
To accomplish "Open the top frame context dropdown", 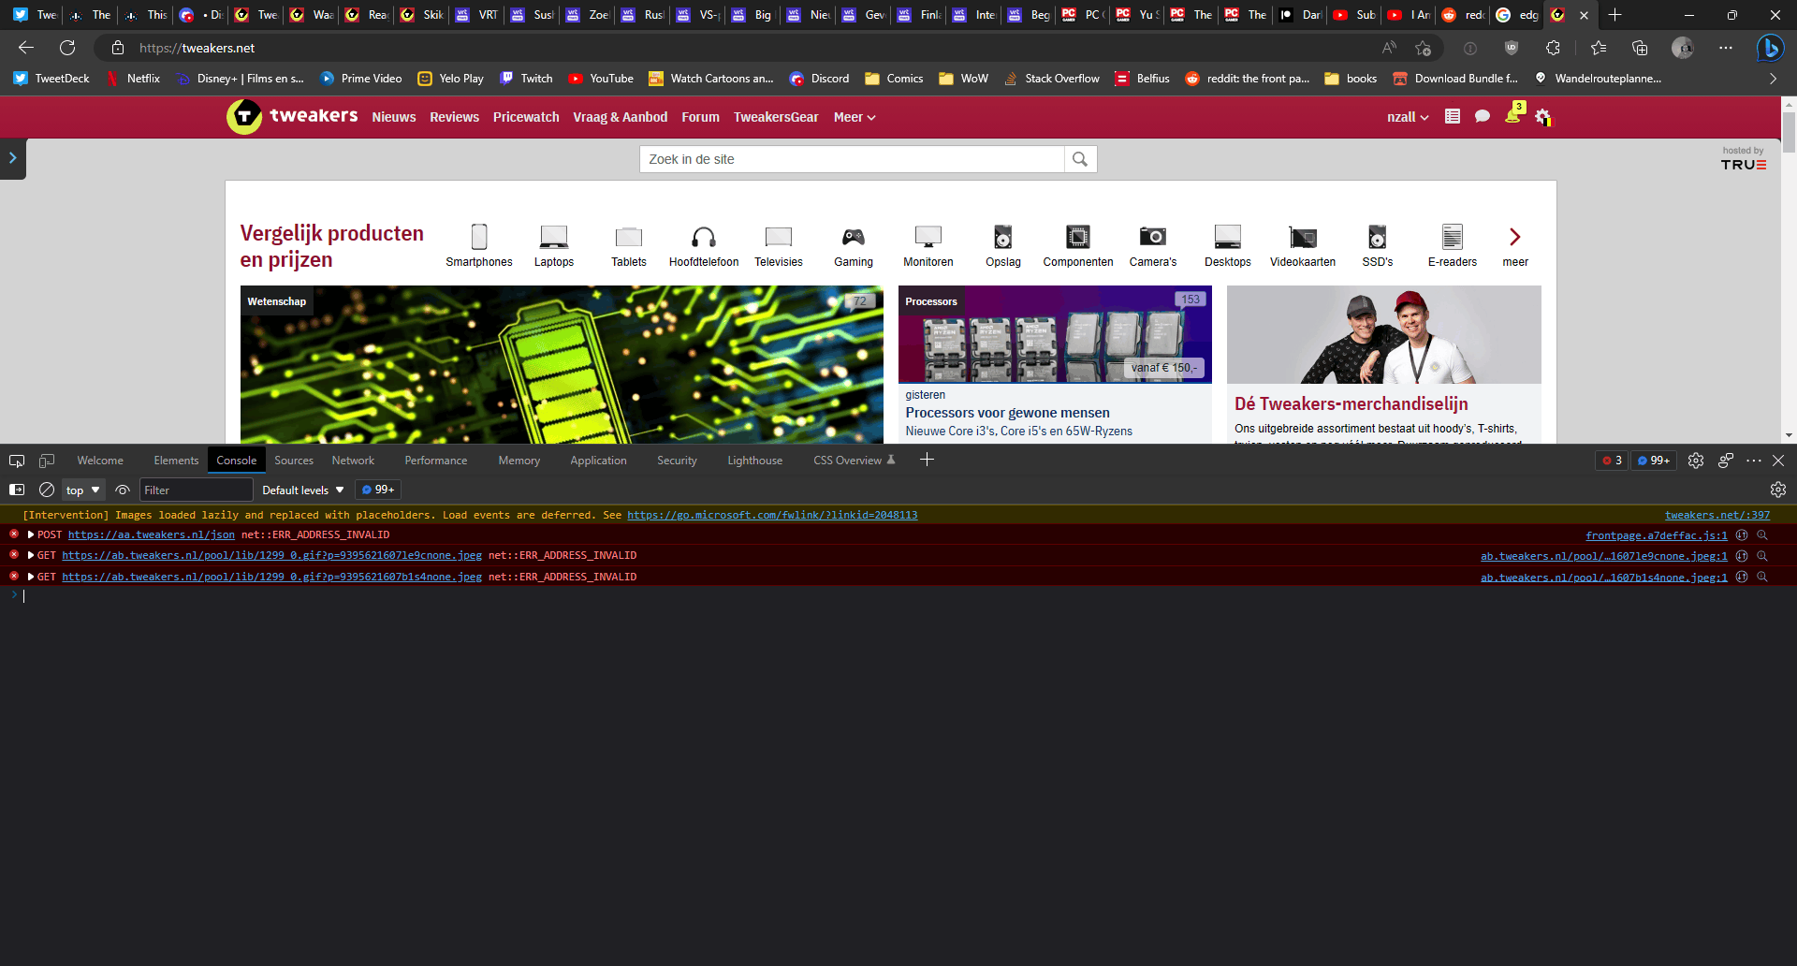I will click(82, 489).
